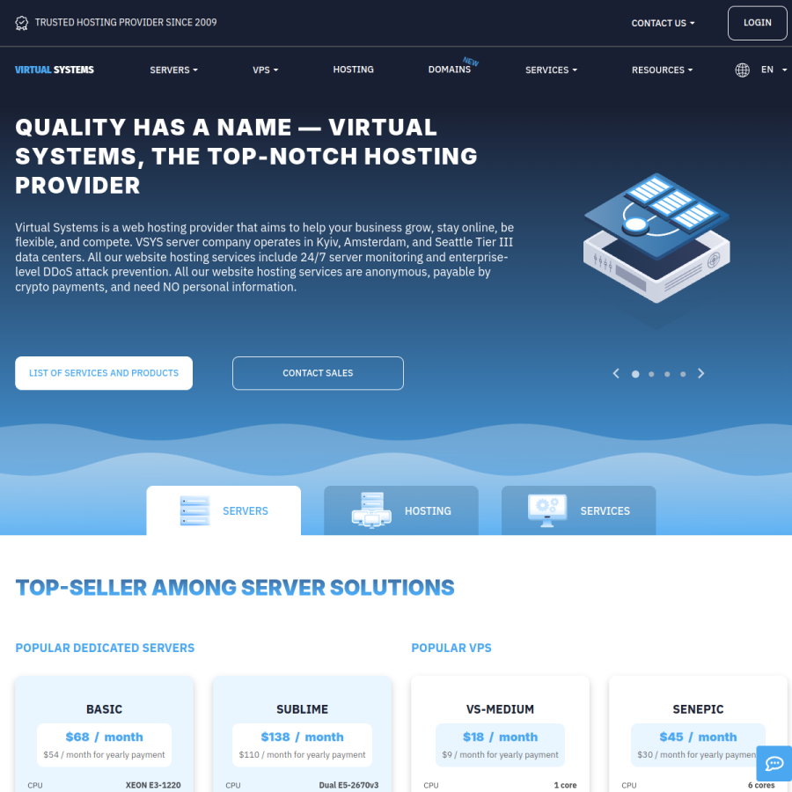Open the Senepic VPS card
The image size is (792, 792).
pos(698,734)
